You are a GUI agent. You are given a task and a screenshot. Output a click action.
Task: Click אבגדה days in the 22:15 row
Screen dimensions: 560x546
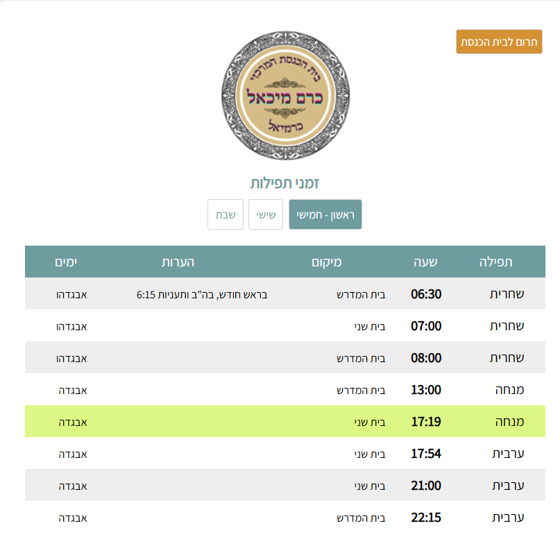[x=73, y=518]
